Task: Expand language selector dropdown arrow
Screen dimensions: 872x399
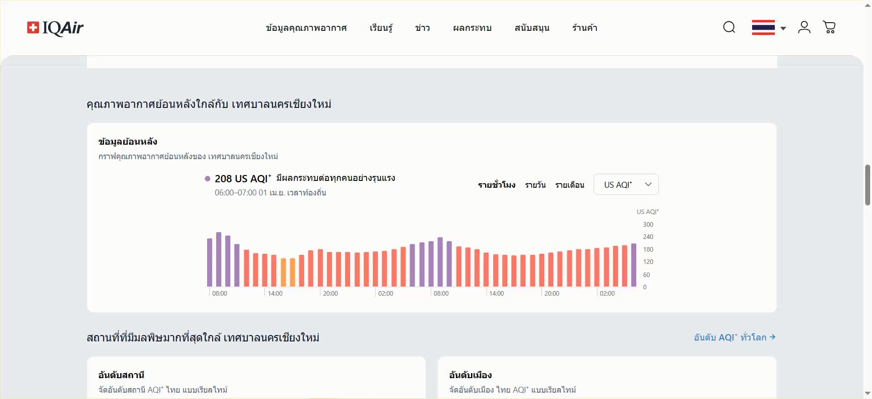Action: [x=783, y=28]
